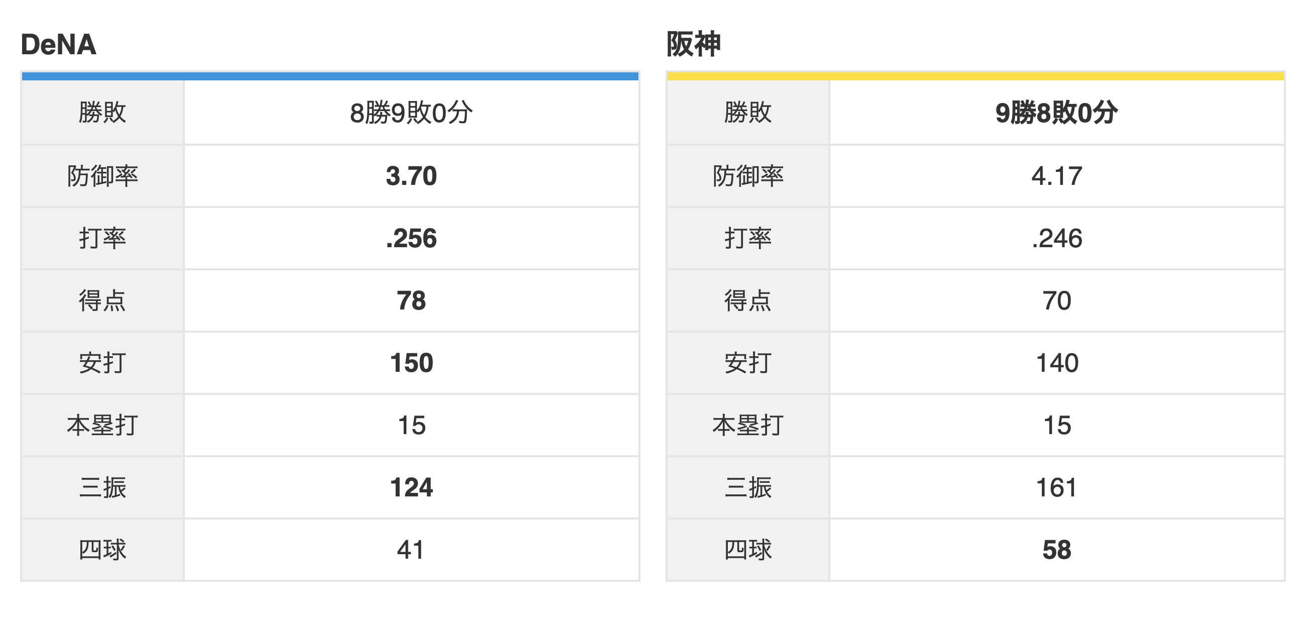Select 阪神's 三振 value 161
1306x618 pixels.
click(1056, 488)
